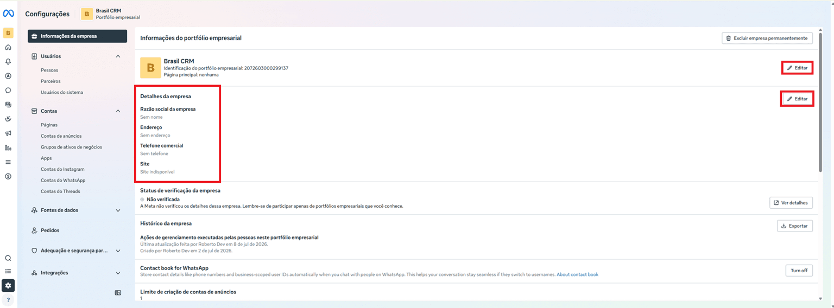Screen dimensions: 834x308
Task: Go to Home via the house icon
Action: point(8,48)
